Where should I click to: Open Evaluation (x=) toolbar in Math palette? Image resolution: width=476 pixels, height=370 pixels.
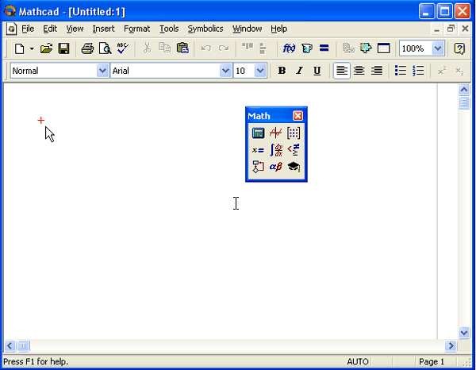[258, 150]
